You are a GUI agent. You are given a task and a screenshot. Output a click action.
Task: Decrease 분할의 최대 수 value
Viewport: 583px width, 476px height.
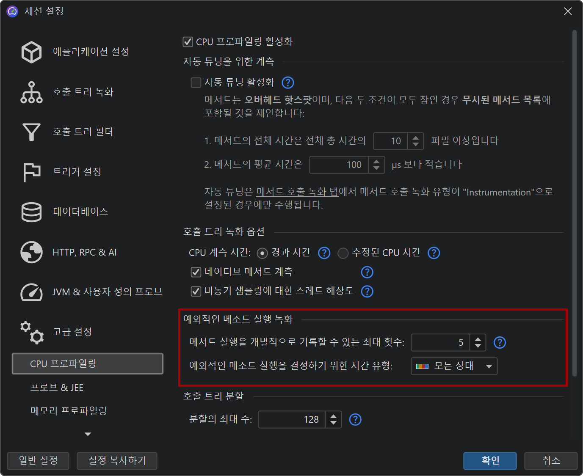(333, 423)
